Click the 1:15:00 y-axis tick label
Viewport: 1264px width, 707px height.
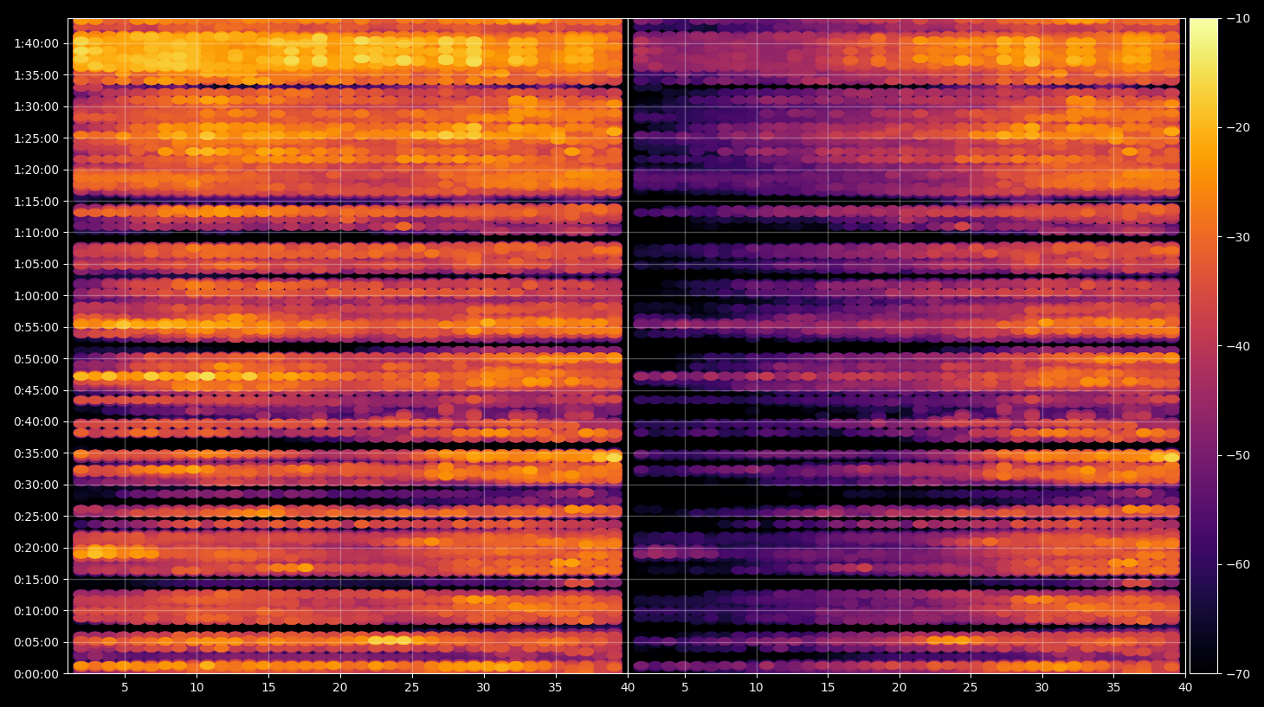36,202
